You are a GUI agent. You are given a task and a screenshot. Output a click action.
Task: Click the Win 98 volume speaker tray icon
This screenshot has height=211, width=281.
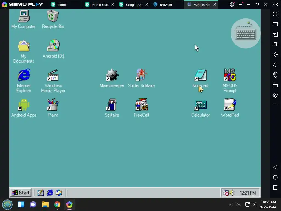232,193
